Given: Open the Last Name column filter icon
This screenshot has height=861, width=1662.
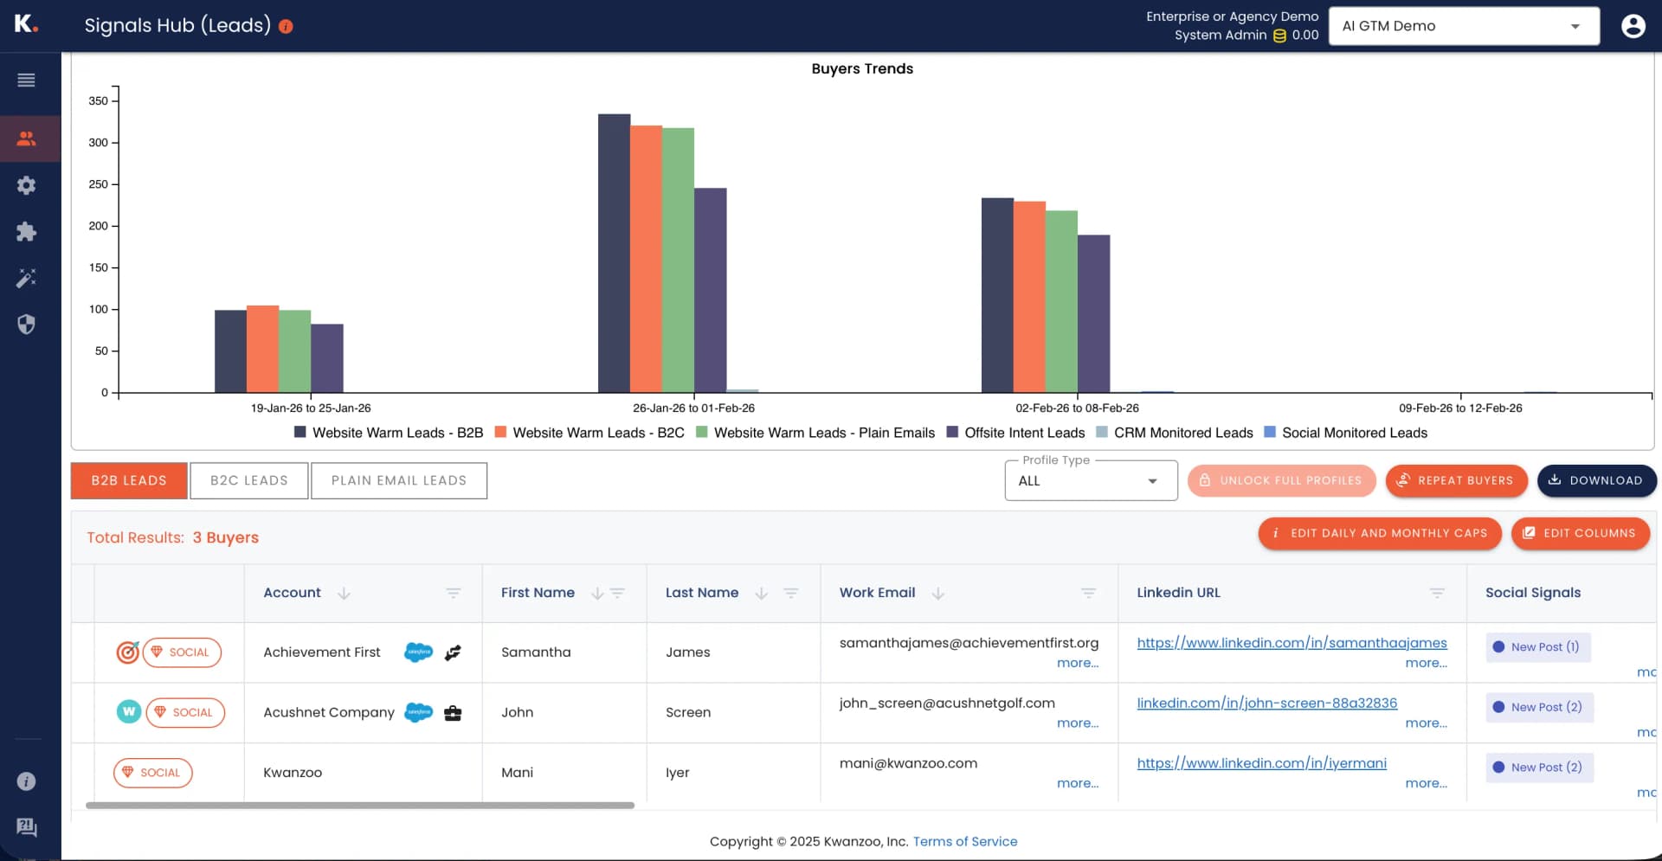Looking at the screenshot, I should tap(791, 594).
